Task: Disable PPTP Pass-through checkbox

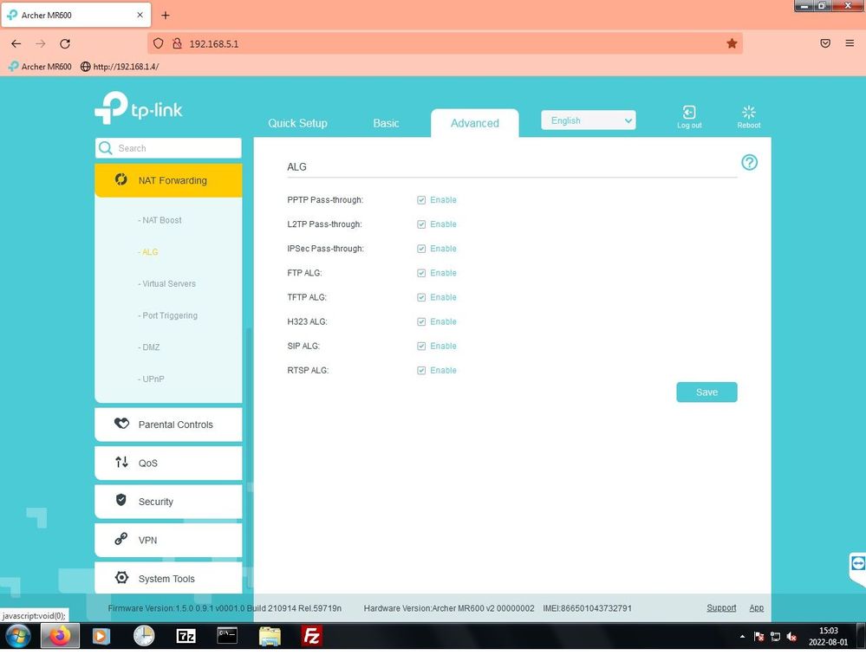Action: 421,200
